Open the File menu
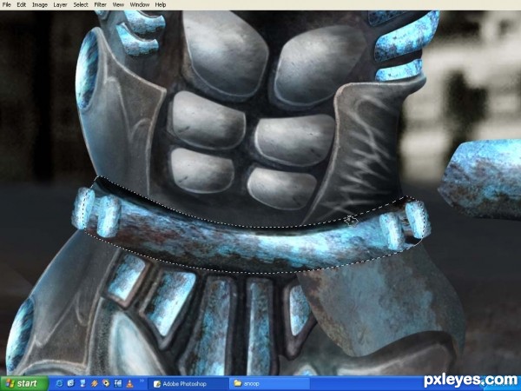This screenshot has width=521, height=391. 6,4
